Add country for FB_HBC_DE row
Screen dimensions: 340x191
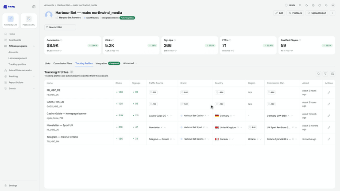[220, 92]
